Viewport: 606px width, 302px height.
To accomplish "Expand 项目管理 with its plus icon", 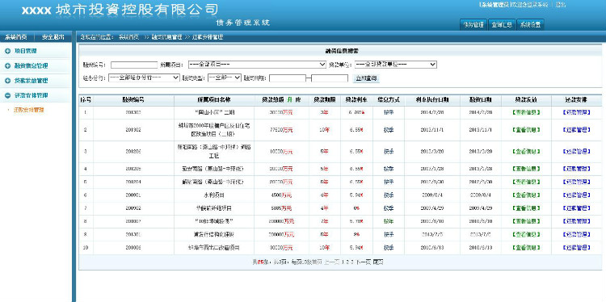I will point(7,51).
